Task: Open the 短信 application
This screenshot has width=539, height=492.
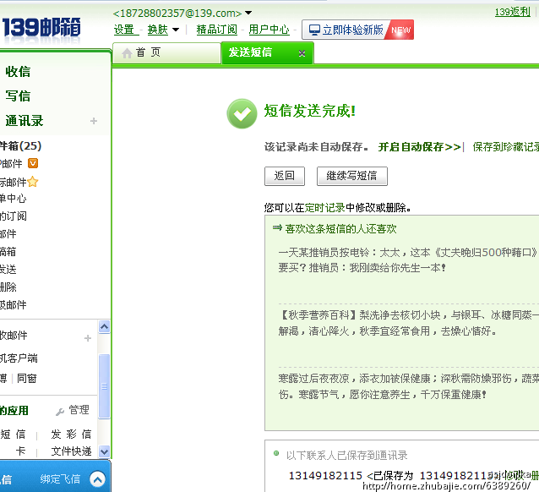Action: coord(13,435)
